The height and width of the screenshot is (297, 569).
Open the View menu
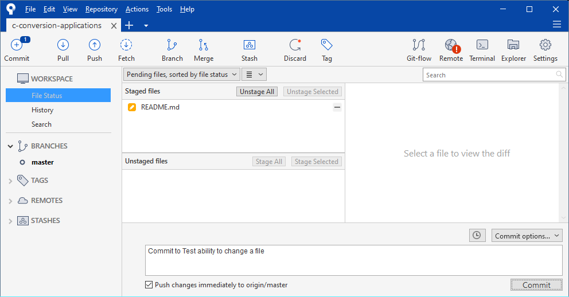(x=70, y=9)
